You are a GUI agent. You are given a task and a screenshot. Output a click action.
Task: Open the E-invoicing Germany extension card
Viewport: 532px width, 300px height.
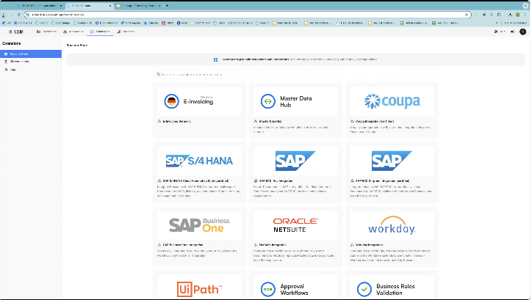pyautogui.click(x=199, y=110)
